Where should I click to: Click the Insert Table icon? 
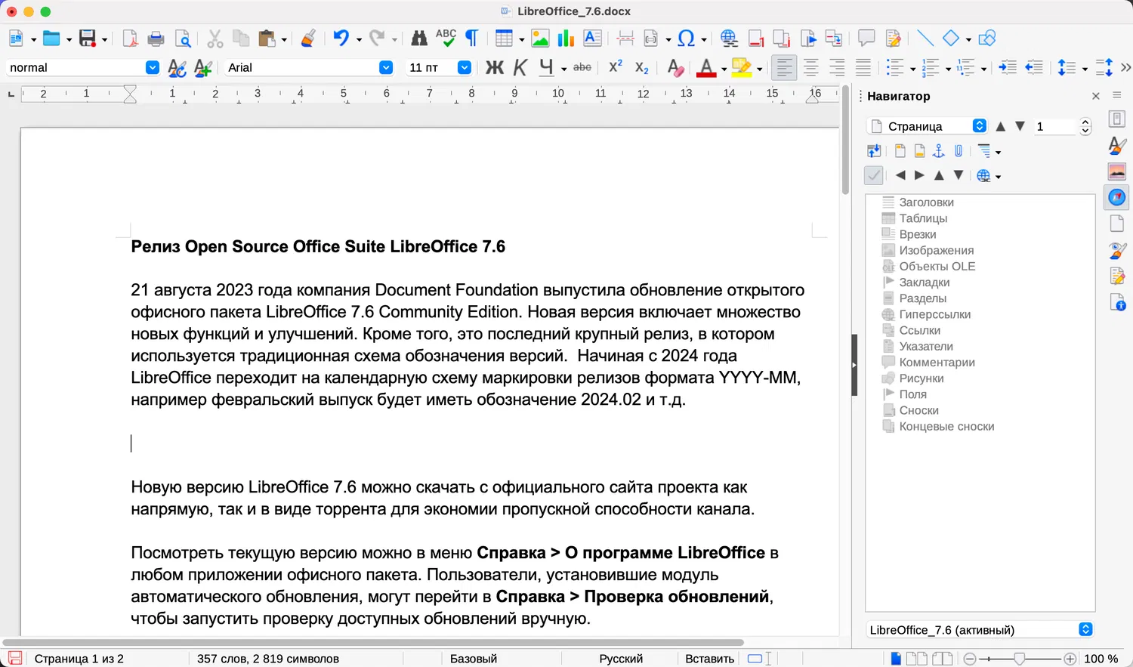click(x=504, y=39)
